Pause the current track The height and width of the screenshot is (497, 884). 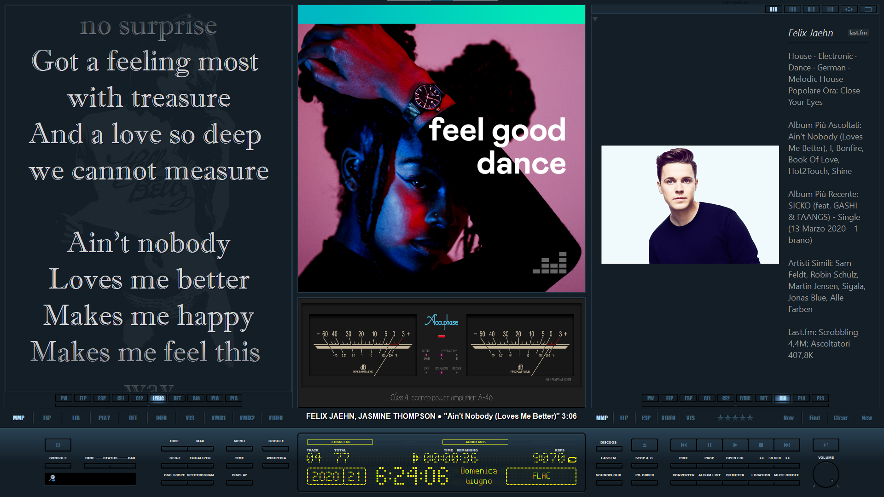pyautogui.click(x=710, y=445)
